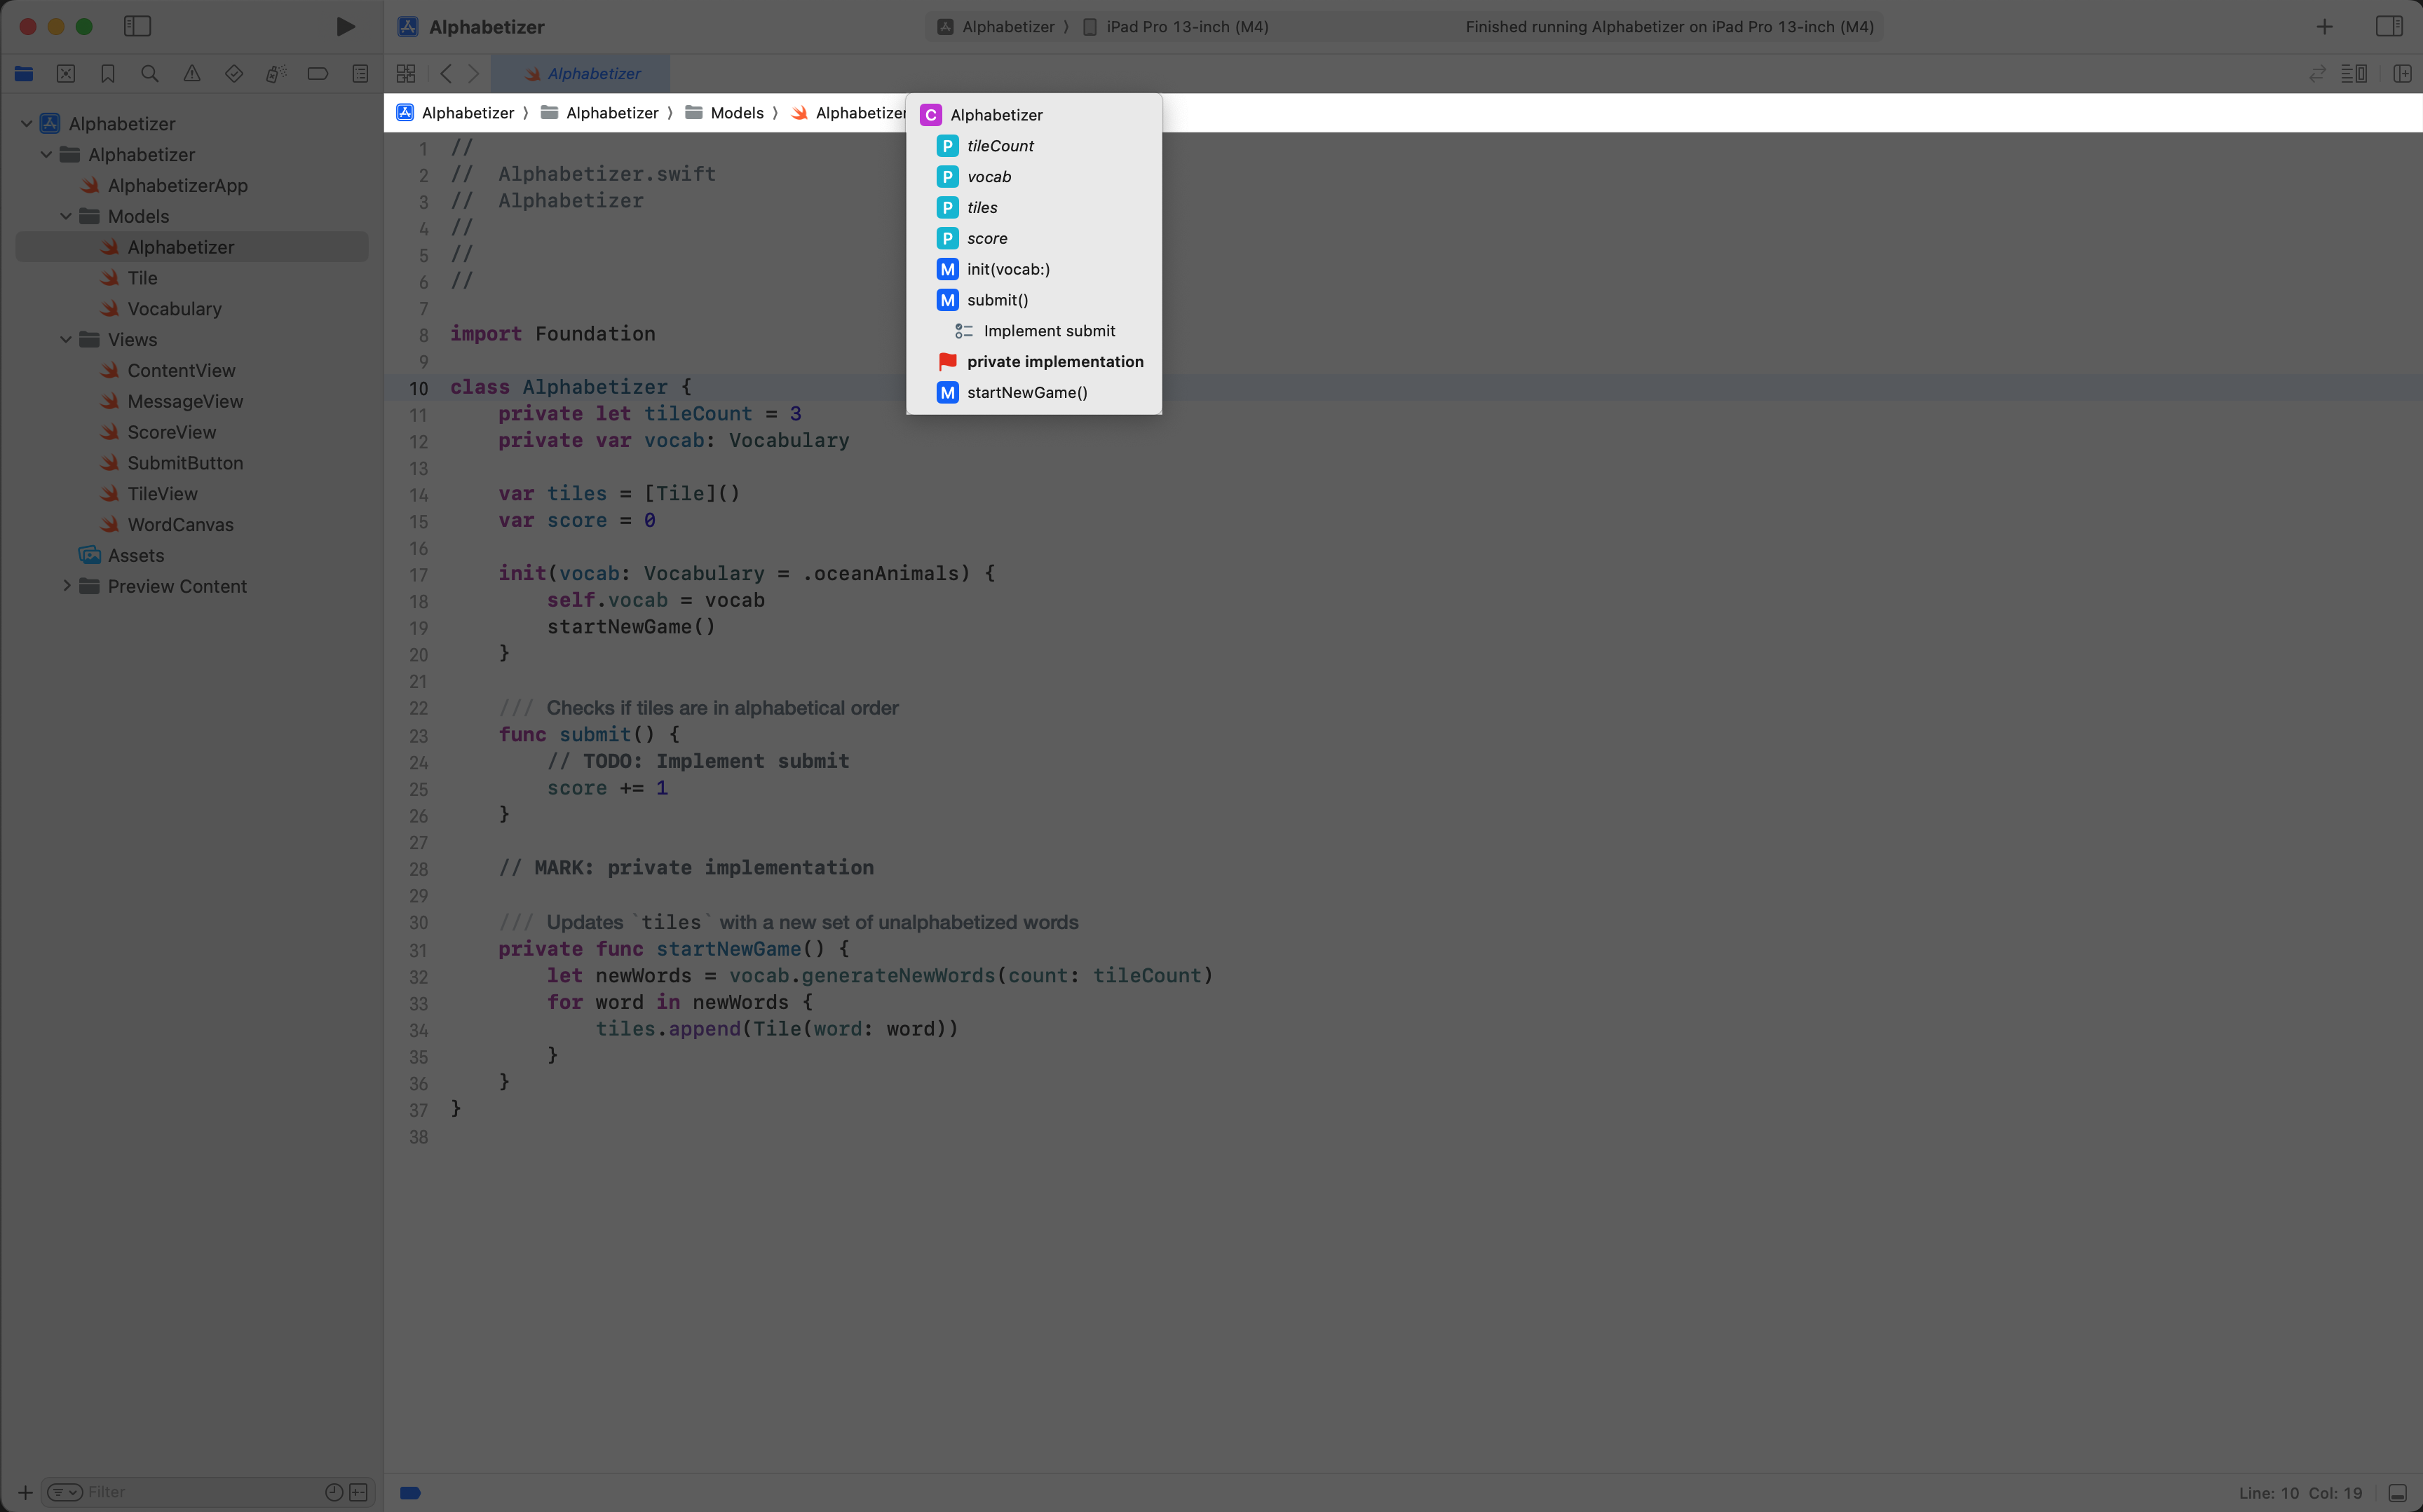Open the Report navigator list icon
This screenshot has height=1512, width=2423.
pos(360,73)
